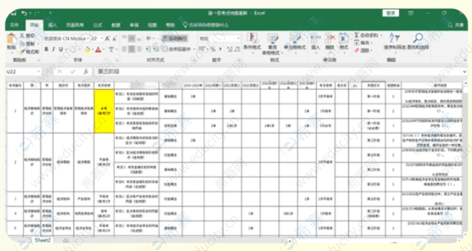Click the Accounting Number Format icon
The width and height of the screenshot is (472, 251).
click(202, 49)
